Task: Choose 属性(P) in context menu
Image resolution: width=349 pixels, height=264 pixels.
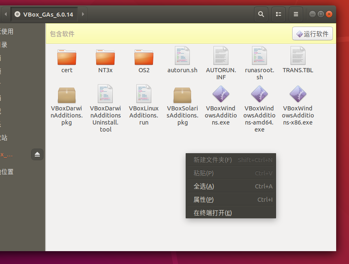Action: [x=231, y=200]
